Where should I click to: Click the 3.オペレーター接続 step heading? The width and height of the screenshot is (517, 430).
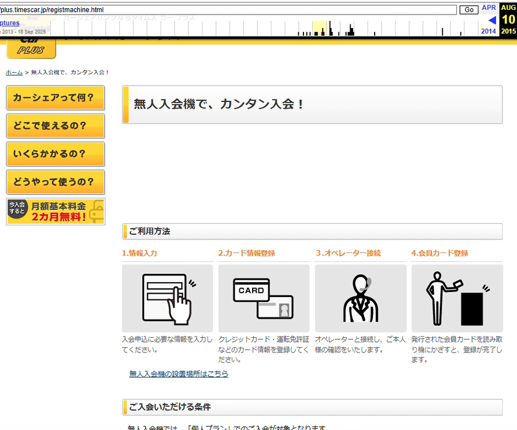[x=348, y=253]
